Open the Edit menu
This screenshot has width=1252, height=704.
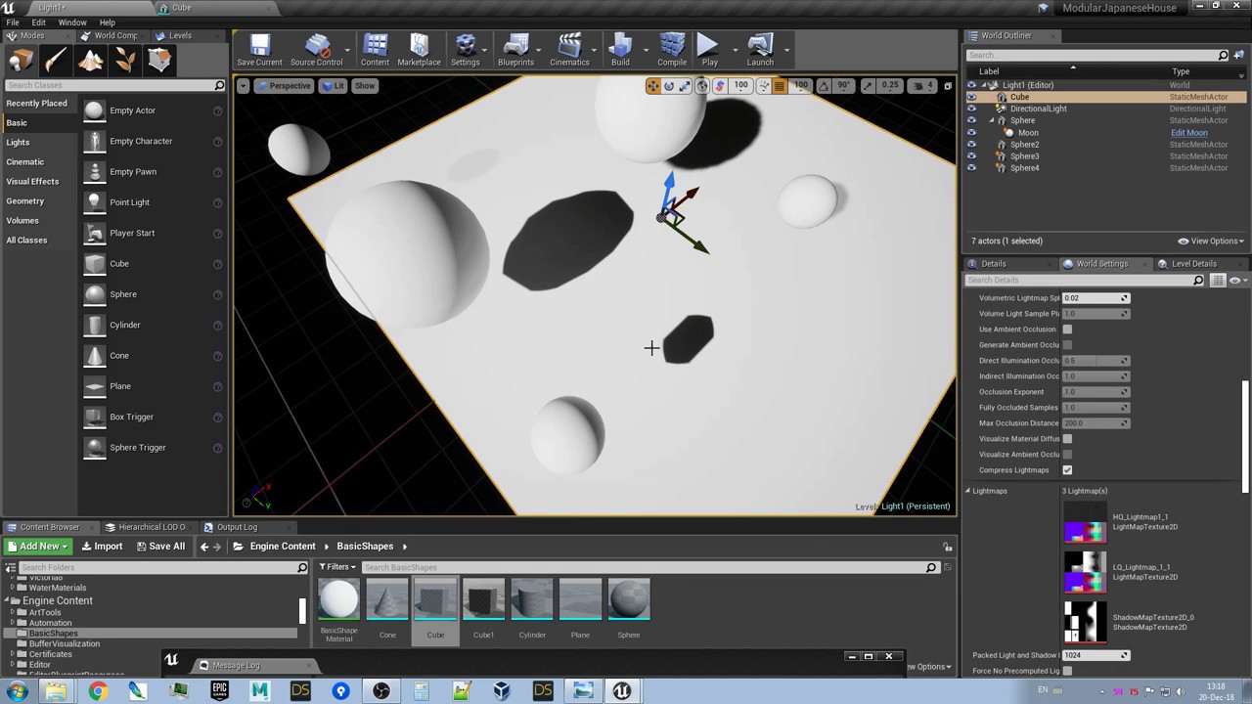tap(38, 22)
